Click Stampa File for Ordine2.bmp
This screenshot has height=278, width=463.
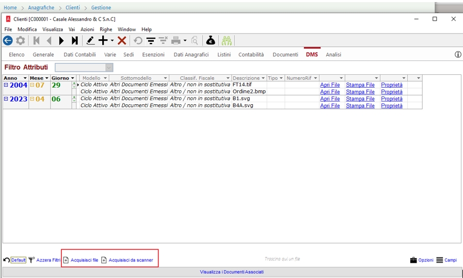coord(360,92)
